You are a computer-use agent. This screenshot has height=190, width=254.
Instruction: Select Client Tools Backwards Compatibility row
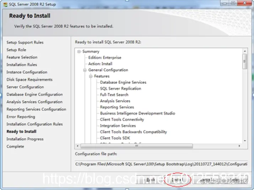point(133,132)
